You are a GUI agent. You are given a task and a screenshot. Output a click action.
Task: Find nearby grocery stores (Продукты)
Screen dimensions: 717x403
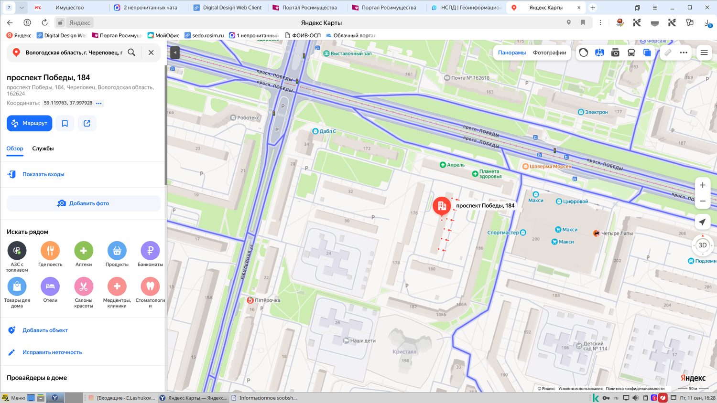click(117, 254)
